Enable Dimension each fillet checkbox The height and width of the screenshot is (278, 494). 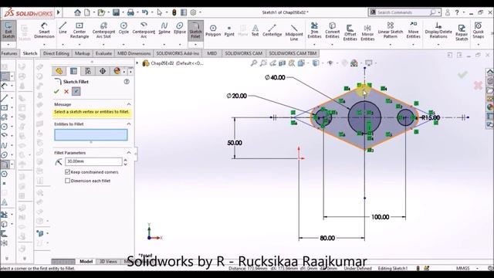[67, 181]
